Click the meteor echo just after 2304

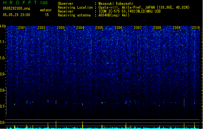click(x=83, y=104)
